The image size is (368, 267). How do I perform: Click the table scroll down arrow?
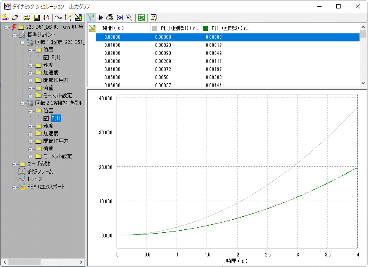tap(363, 83)
